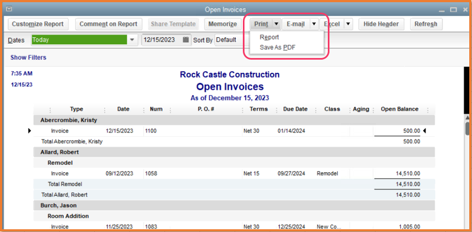Click the right row marker arrow by 500.00

[424, 131]
